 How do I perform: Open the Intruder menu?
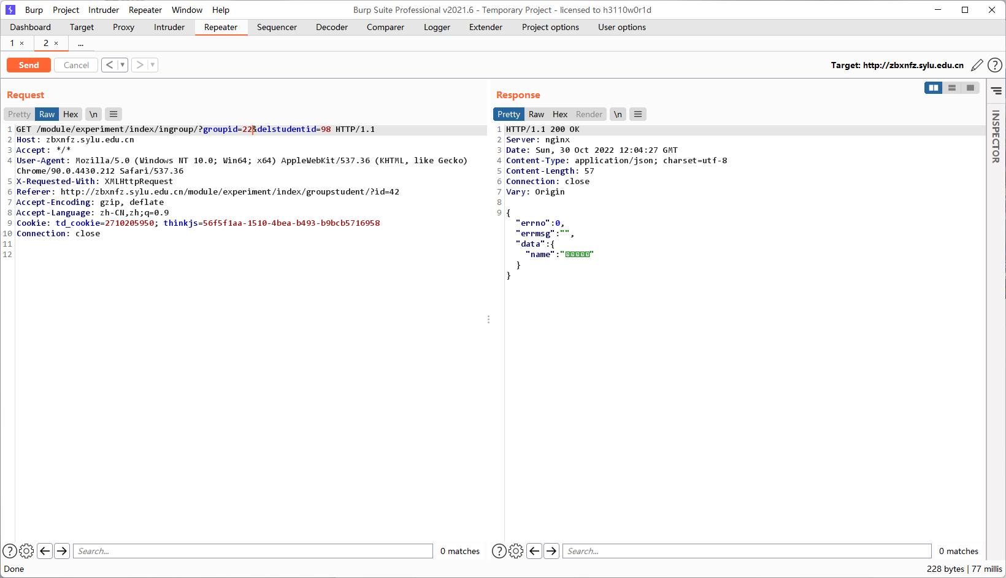click(104, 10)
